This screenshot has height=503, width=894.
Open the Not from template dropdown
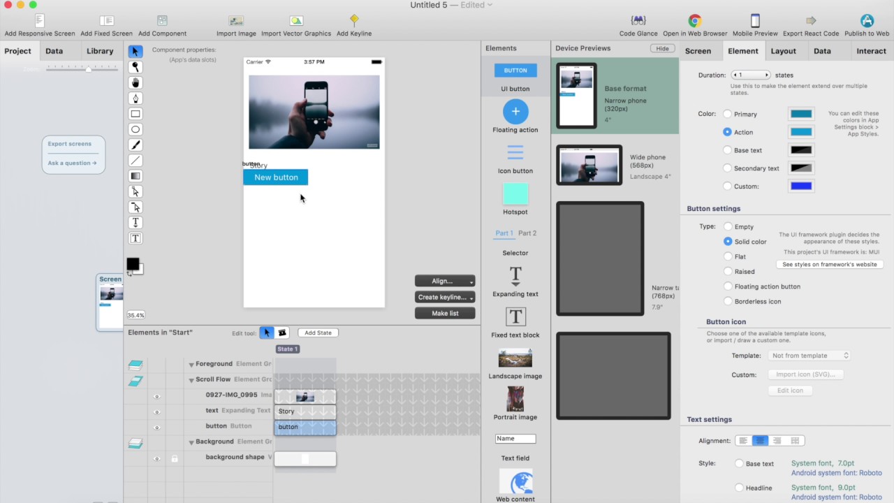click(x=808, y=355)
